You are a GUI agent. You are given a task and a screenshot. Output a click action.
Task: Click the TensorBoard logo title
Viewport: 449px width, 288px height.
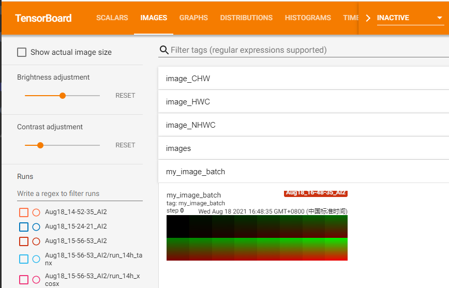point(43,18)
